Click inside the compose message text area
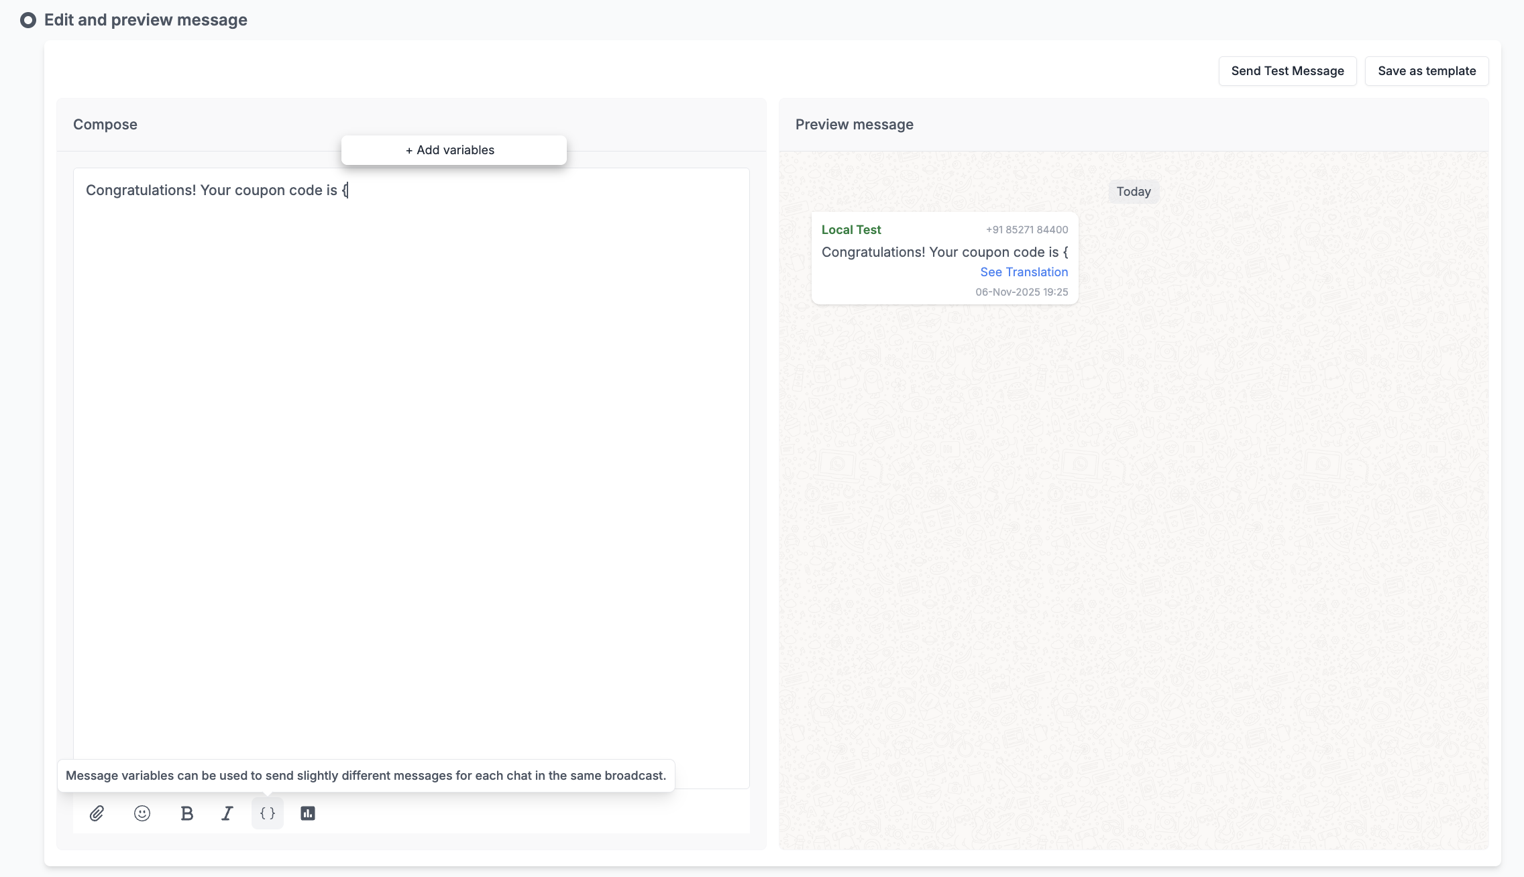The image size is (1524, 877). coord(411,469)
